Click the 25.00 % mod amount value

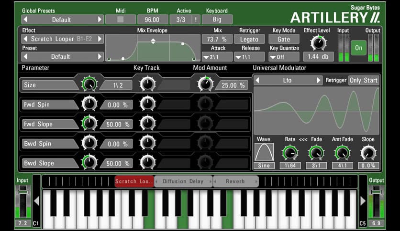point(233,85)
